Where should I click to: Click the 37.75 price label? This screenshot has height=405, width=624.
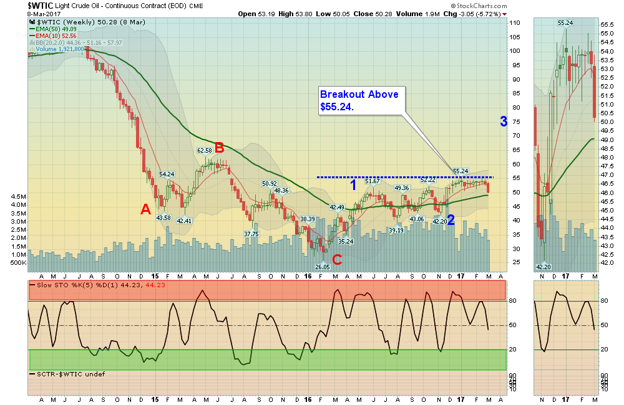[251, 234]
